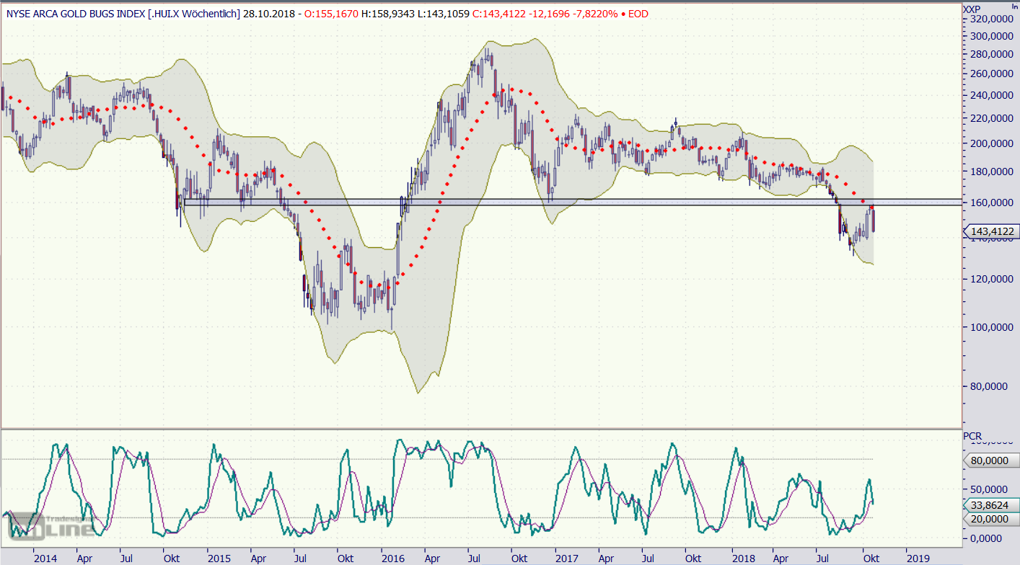Click the Tradesignal Online logo watermark

coord(50,526)
